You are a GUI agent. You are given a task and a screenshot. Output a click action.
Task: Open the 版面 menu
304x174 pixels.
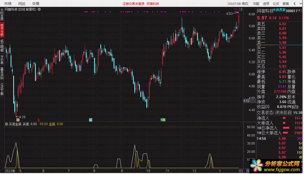click(286, 3)
